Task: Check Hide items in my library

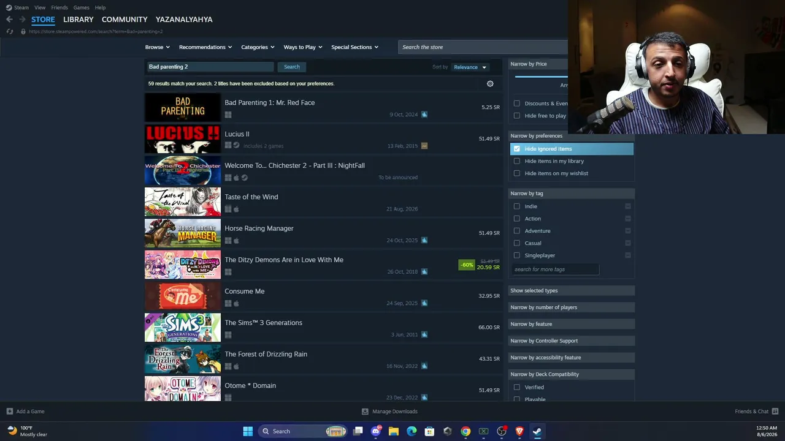Action: pos(517,161)
